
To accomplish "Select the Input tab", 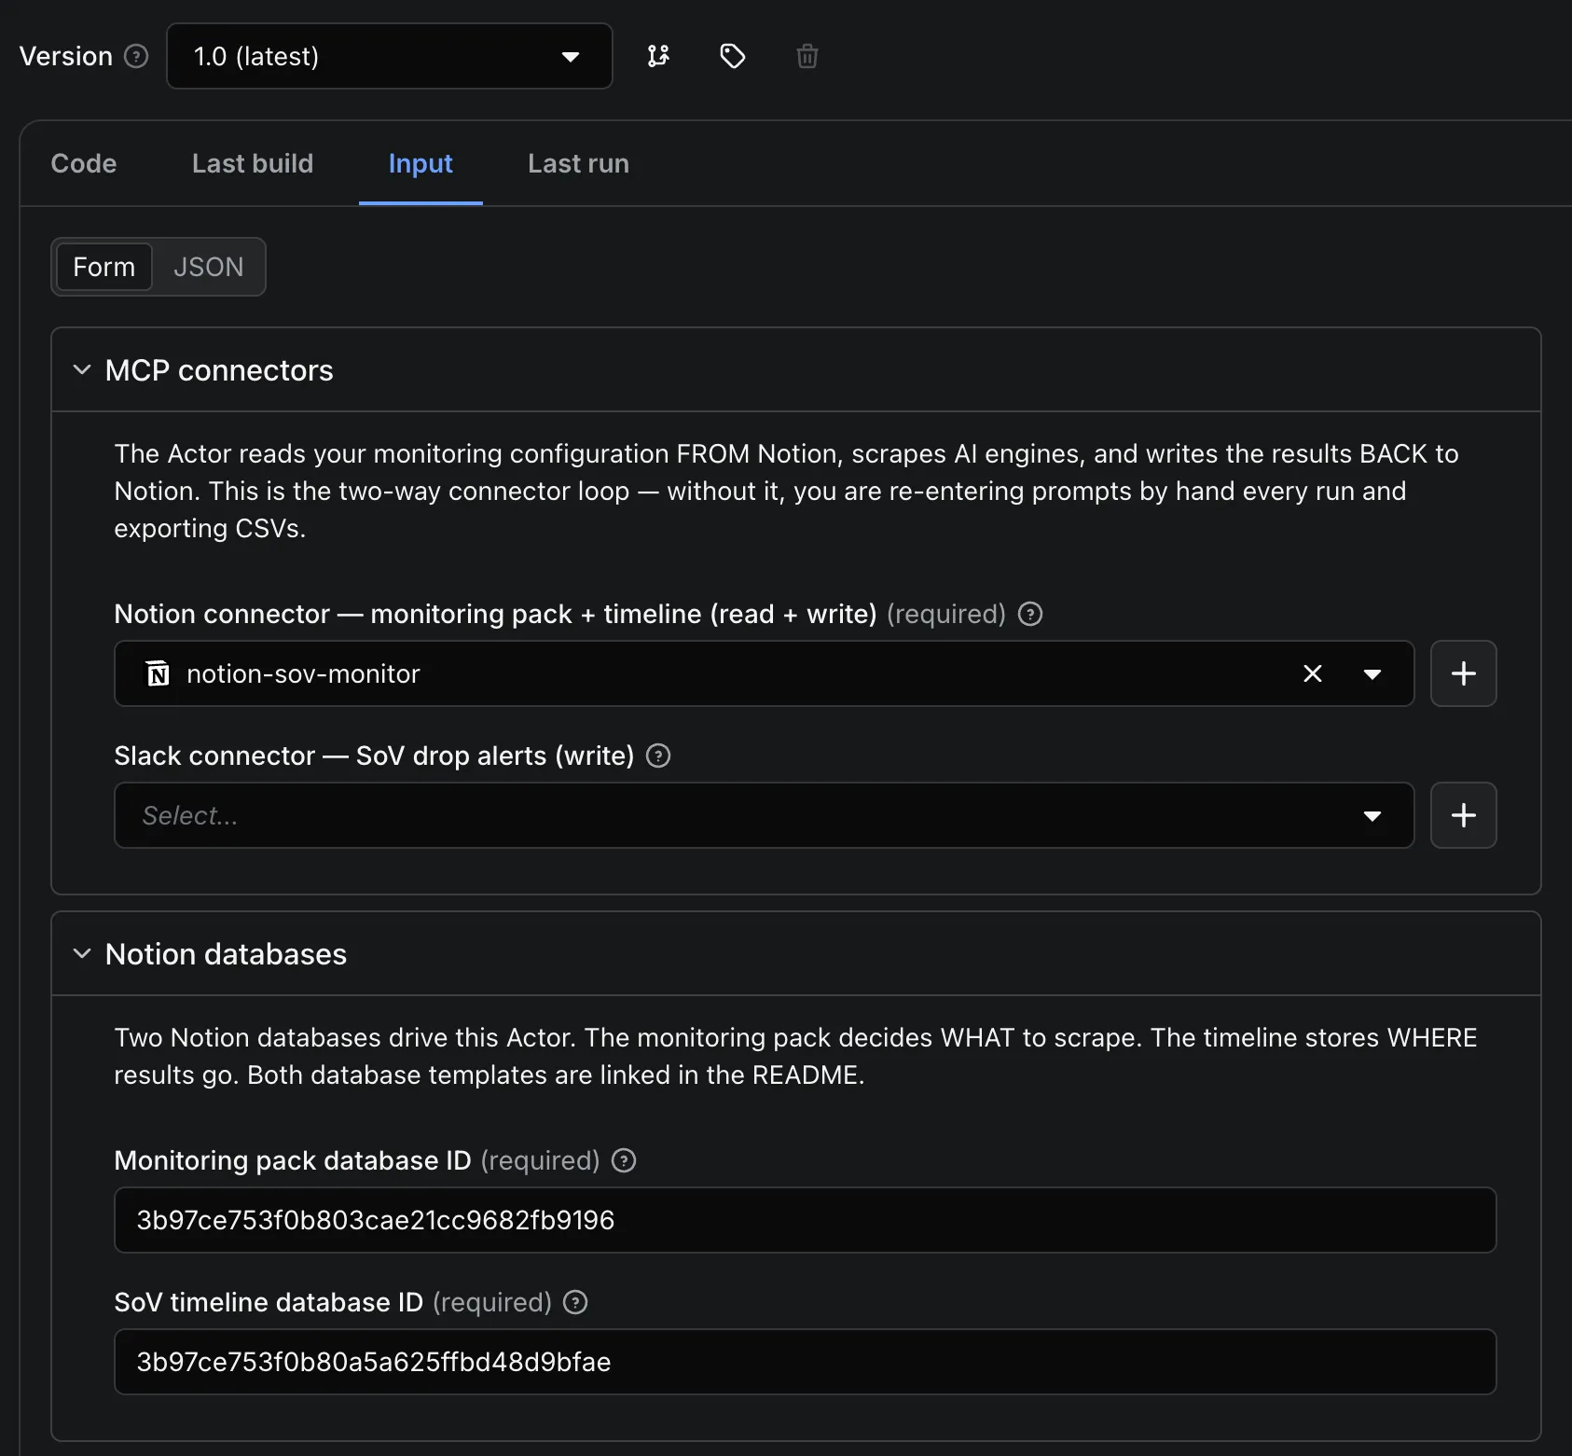I will tap(421, 163).
